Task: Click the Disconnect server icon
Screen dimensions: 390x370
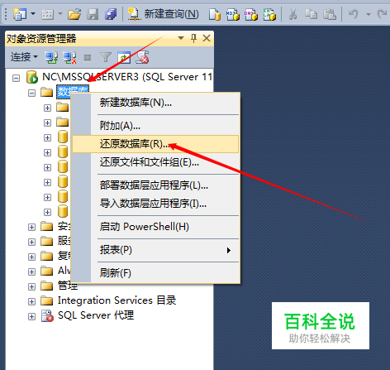Action: click(x=69, y=57)
